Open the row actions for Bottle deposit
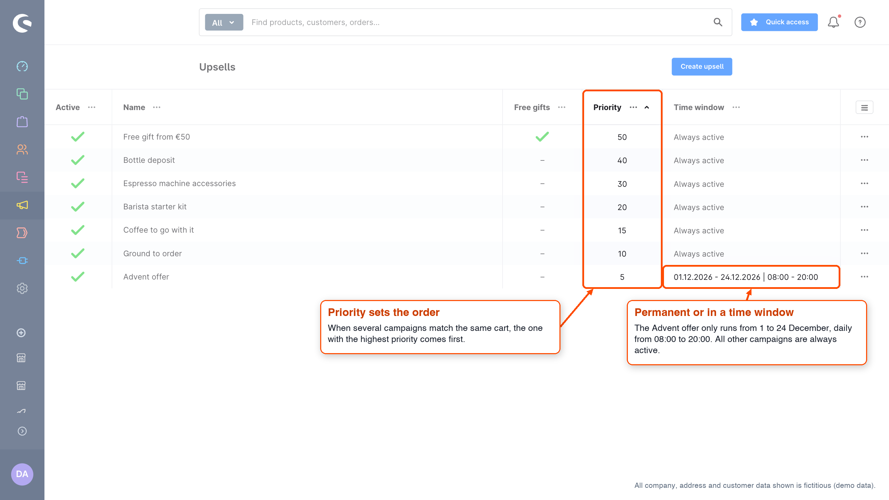This screenshot has width=889, height=500. (x=864, y=160)
